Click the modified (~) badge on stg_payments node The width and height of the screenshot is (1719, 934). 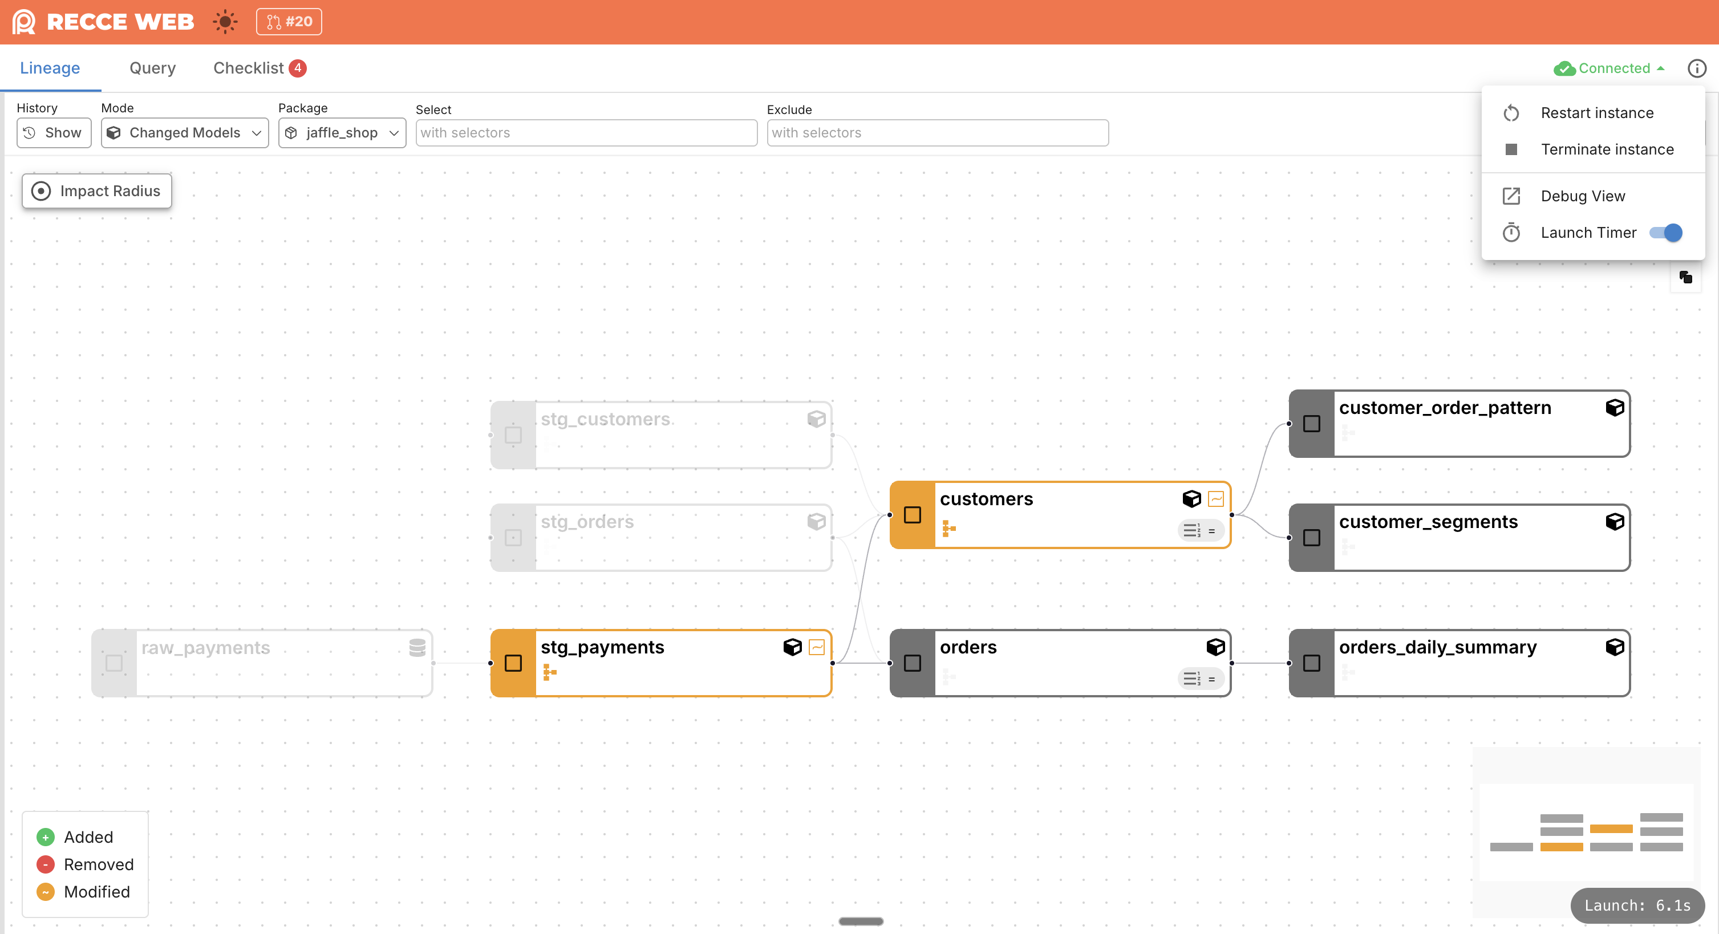(x=817, y=647)
